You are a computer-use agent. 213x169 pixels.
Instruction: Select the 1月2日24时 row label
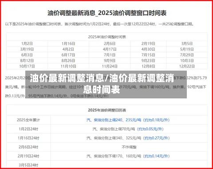tap(28, 129)
